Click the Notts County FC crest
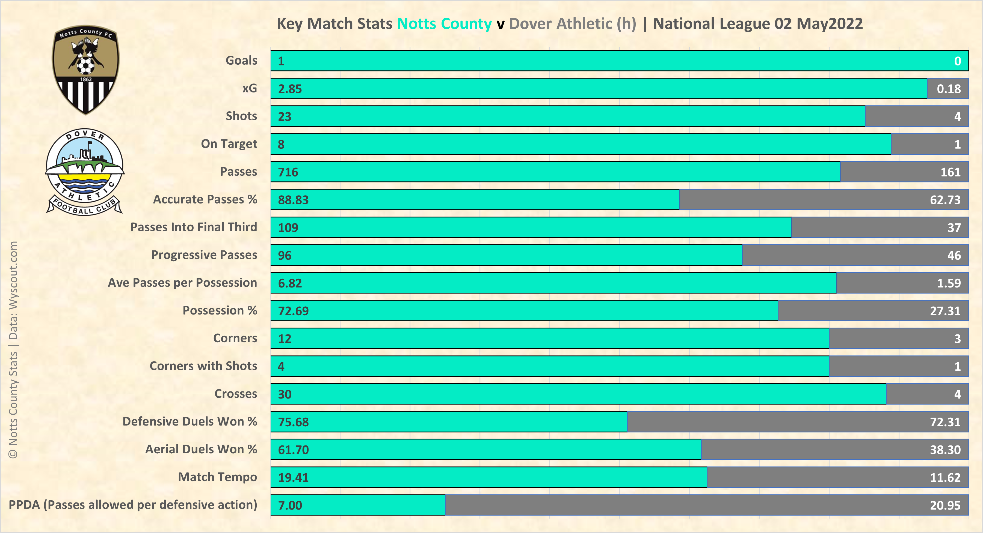 click(85, 70)
